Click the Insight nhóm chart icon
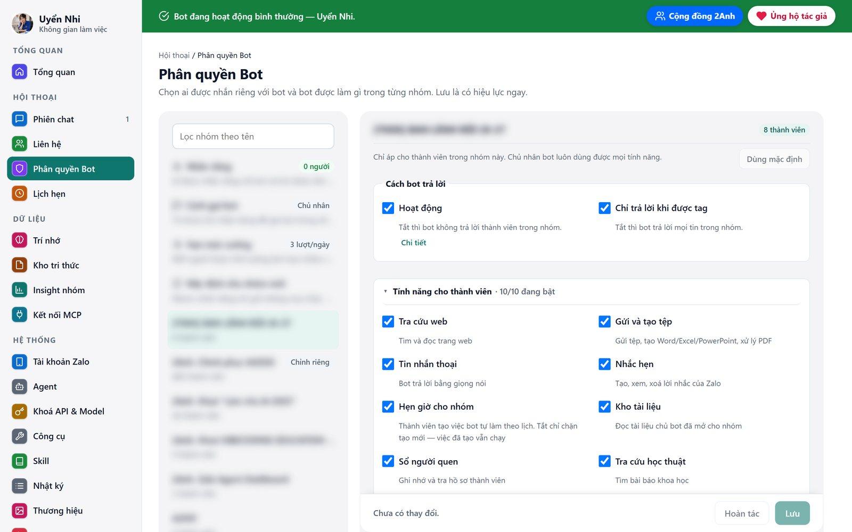 click(20, 290)
